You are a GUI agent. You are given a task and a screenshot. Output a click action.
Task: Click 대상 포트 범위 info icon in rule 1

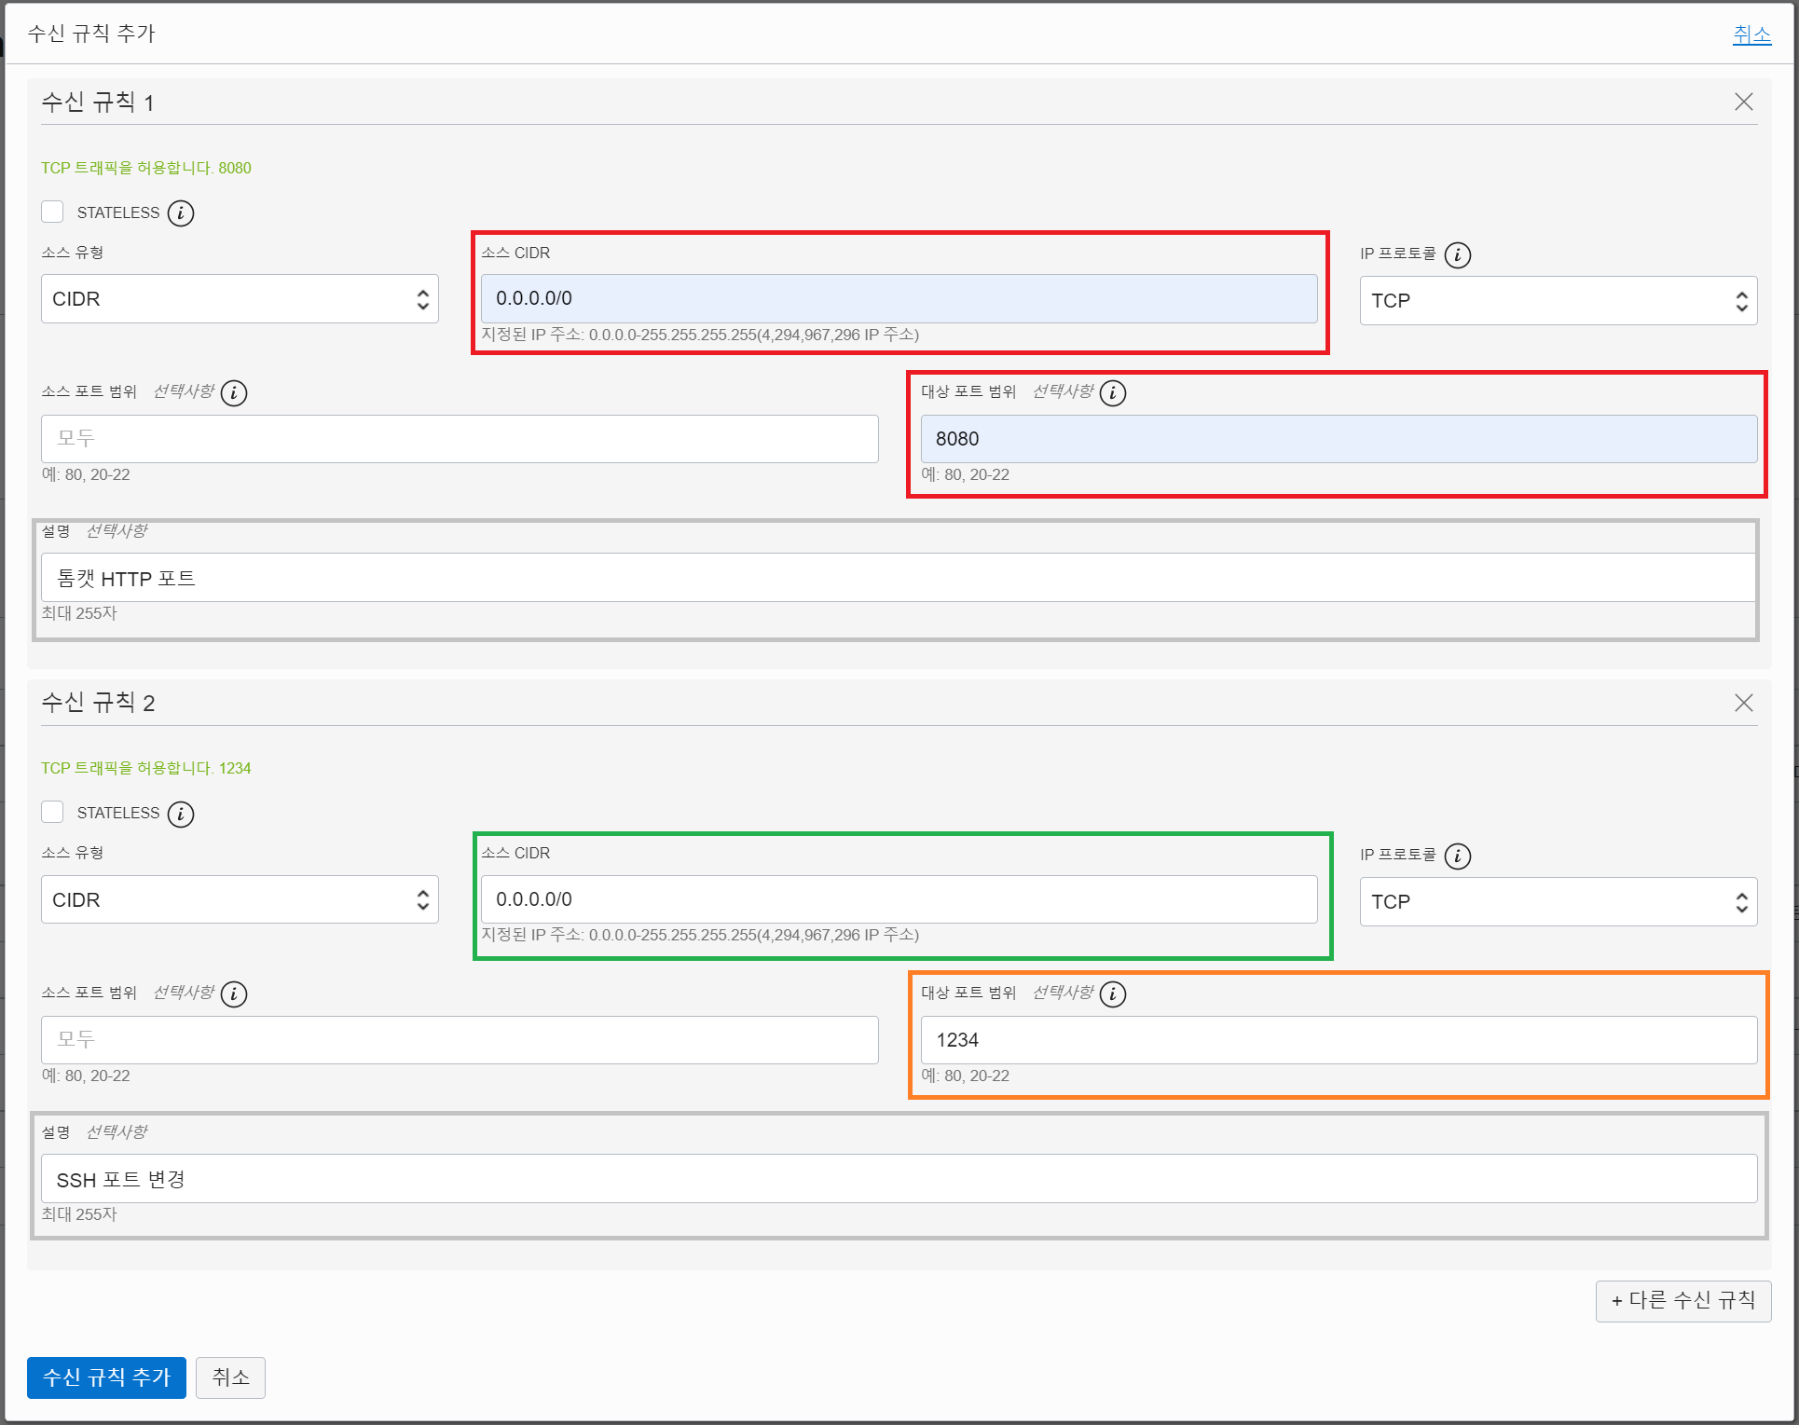(1113, 393)
